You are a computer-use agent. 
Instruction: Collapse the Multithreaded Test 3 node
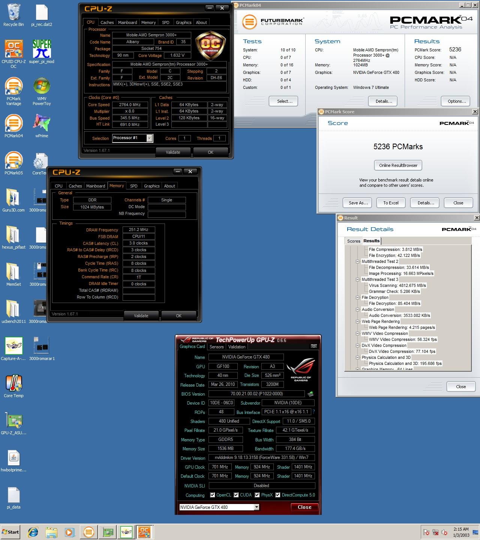358,279
